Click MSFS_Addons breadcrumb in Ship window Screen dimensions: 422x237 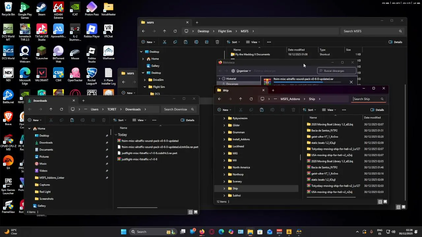(290, 99)
